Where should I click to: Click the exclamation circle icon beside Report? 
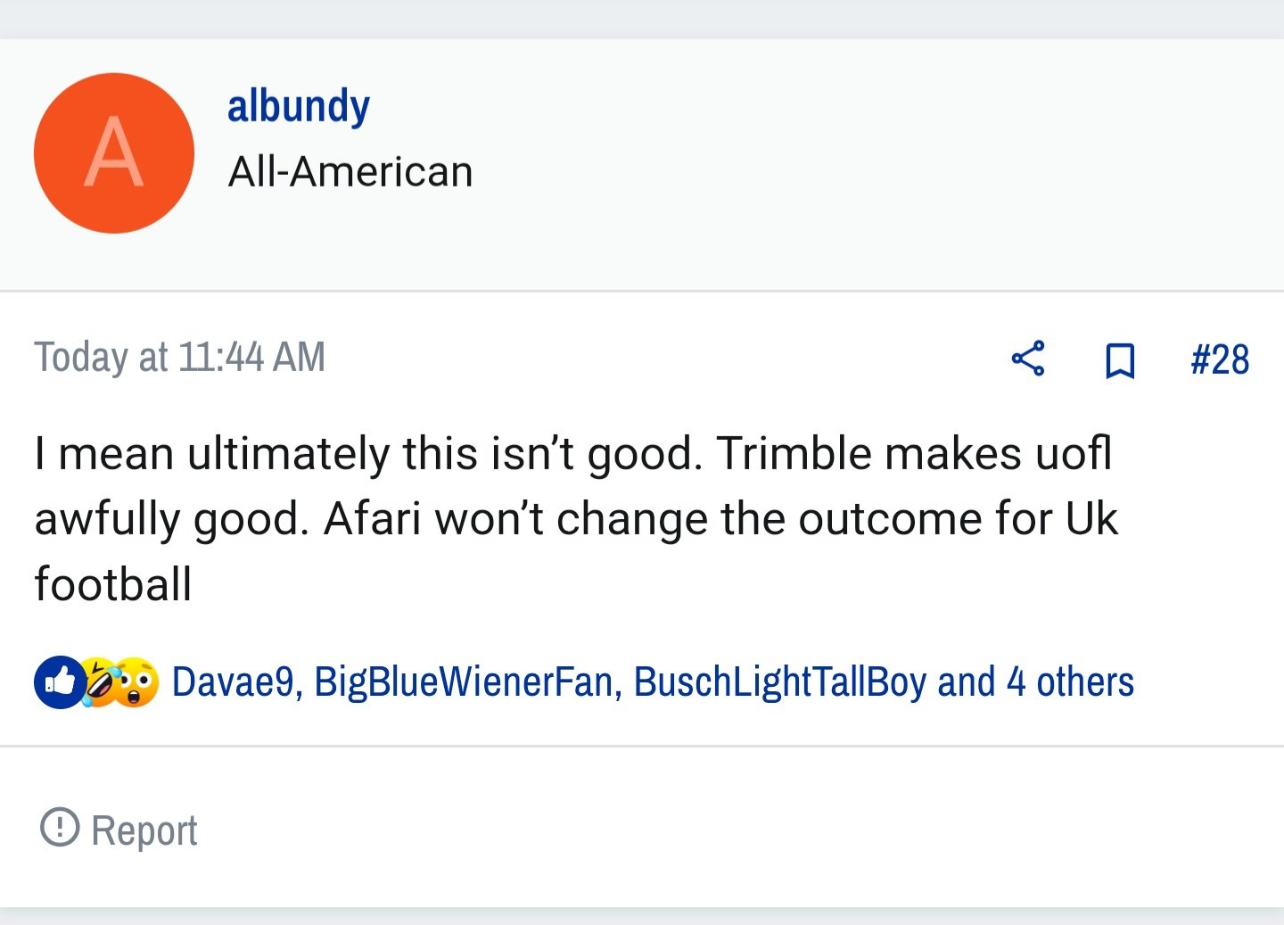60,827
